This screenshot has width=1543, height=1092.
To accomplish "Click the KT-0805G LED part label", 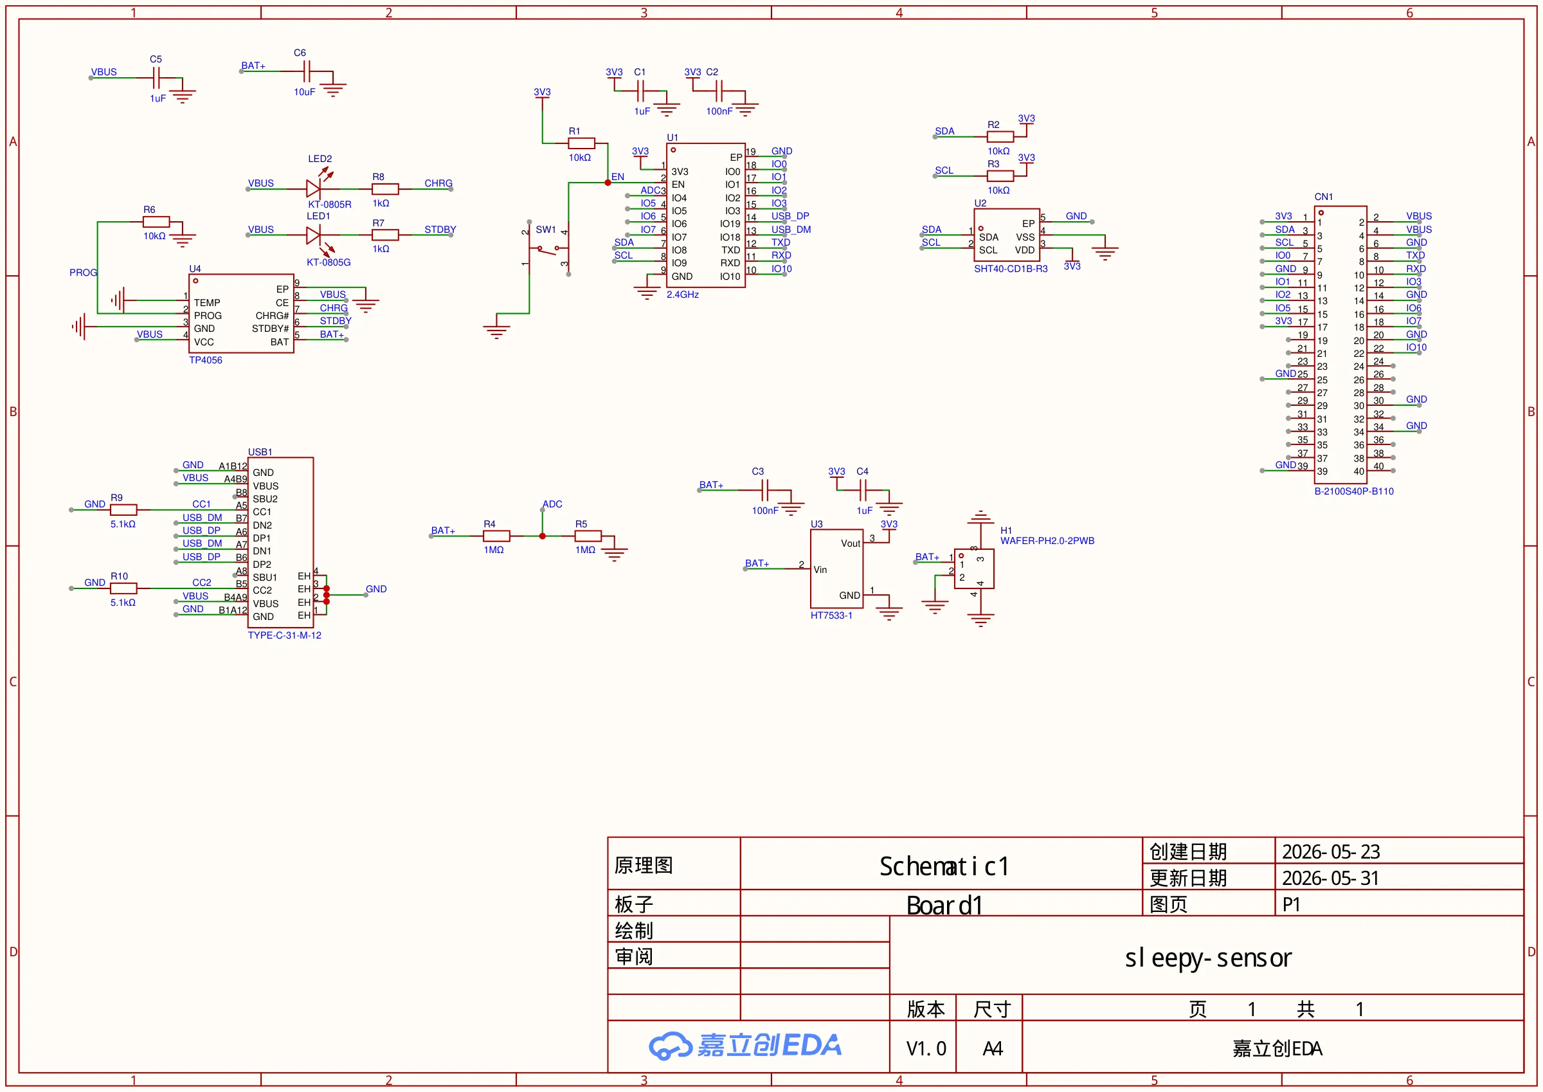I will tap(329, 262).
